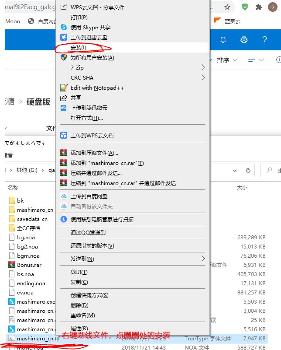
Task: Click the browser bookmark star icon
Action: click(x=227, y=7)
